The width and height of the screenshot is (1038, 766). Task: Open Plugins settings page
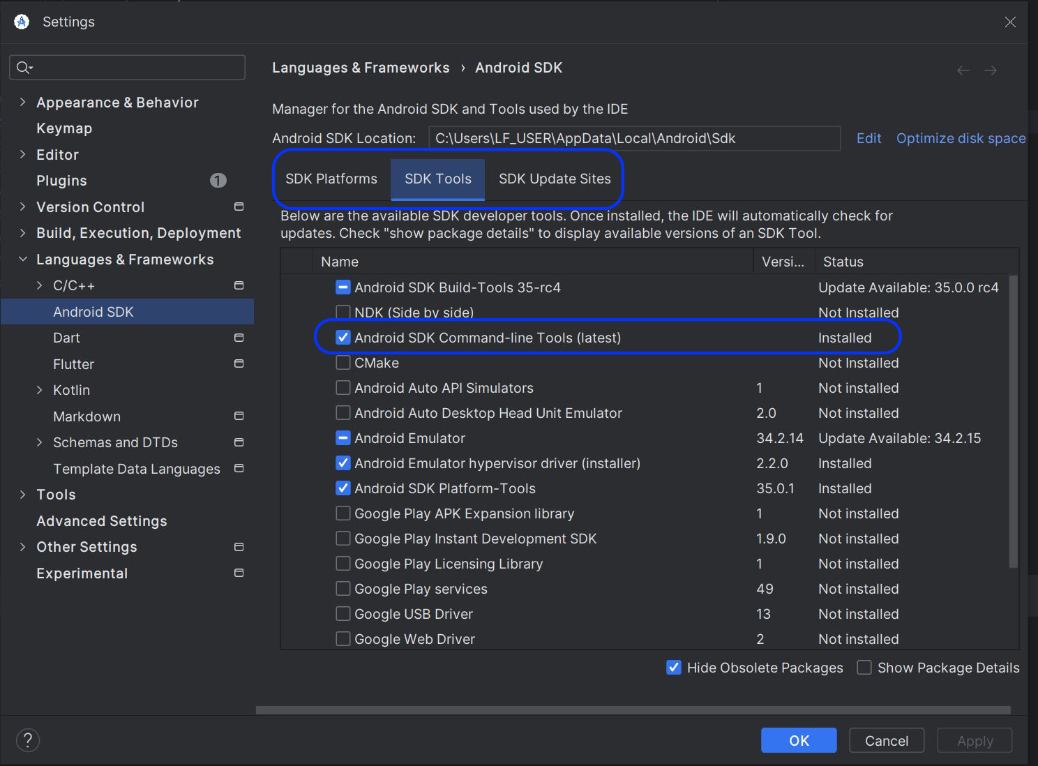tap(61, 181)
